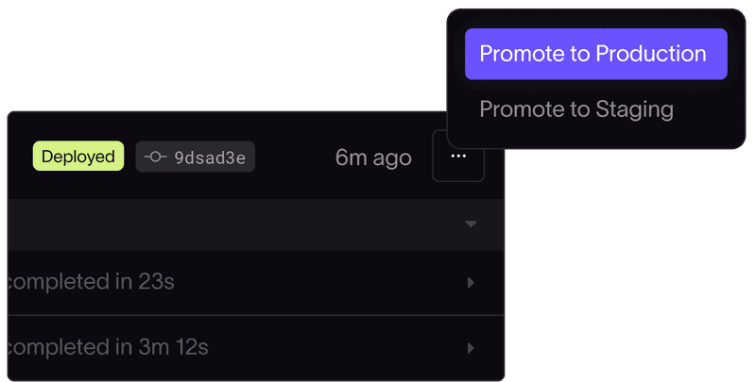Expand the 3m 12s step arrow
The width and height of the screenshot is (756, 382).
471,348
